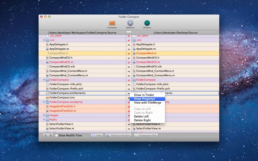
Task: Click equal sign in AppDelegate.h row
Action: pyautogui.click(x=129, y=45)
